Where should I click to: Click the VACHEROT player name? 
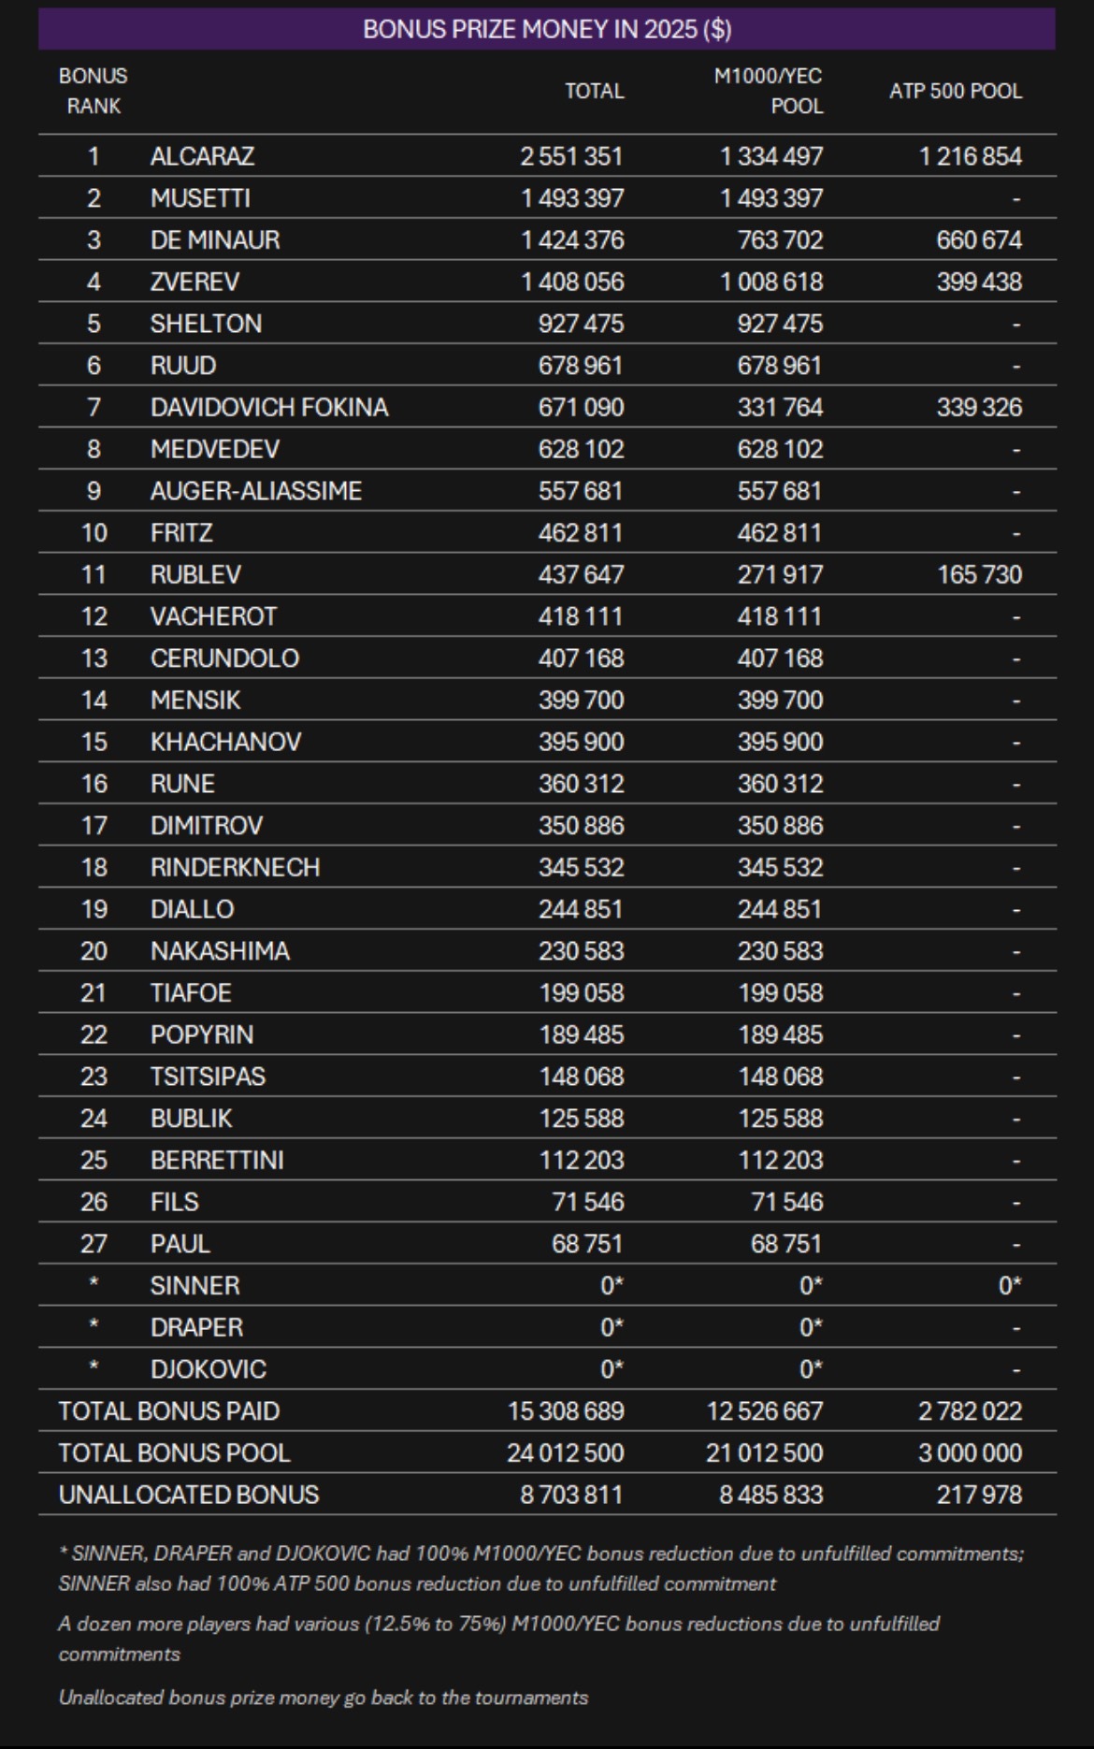click(x=213, y=616)
